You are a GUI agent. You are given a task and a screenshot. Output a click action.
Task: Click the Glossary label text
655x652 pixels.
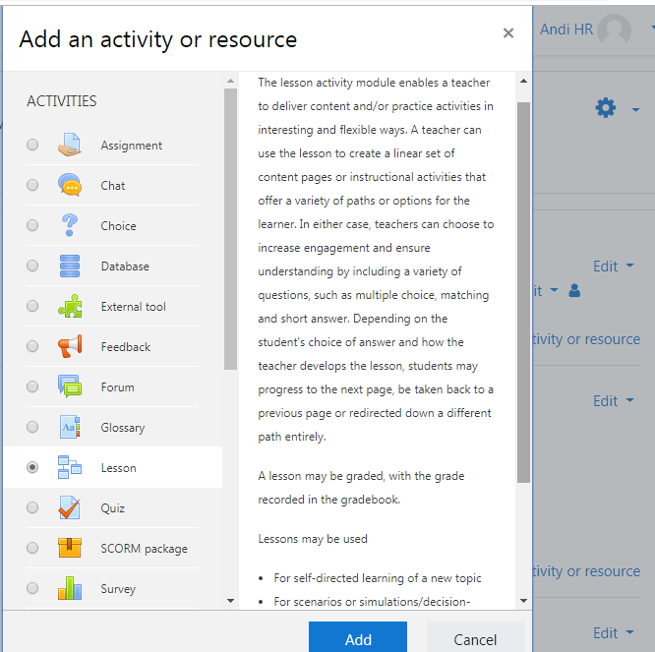pos(122,428)
